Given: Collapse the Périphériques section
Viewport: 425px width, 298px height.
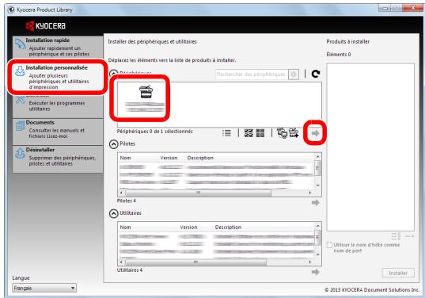Looking at the screenshot, I should coord(113,74).
